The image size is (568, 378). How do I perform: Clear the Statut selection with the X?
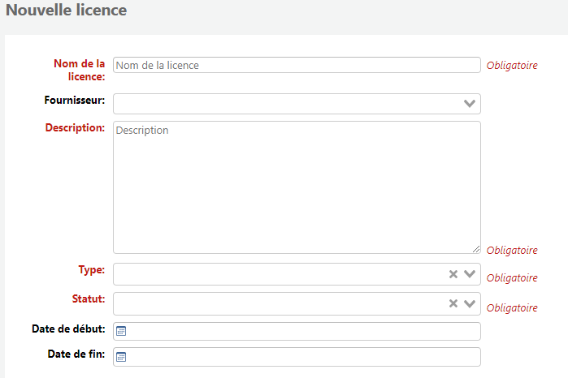coord(453,303)
